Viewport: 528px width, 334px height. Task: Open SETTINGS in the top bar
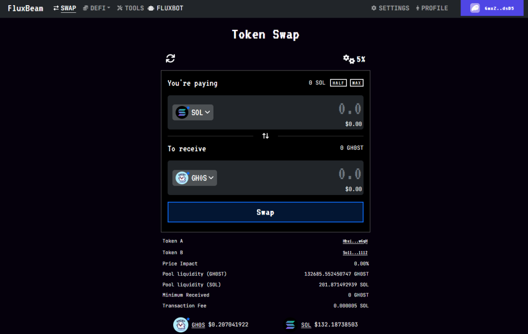point(390,8)
